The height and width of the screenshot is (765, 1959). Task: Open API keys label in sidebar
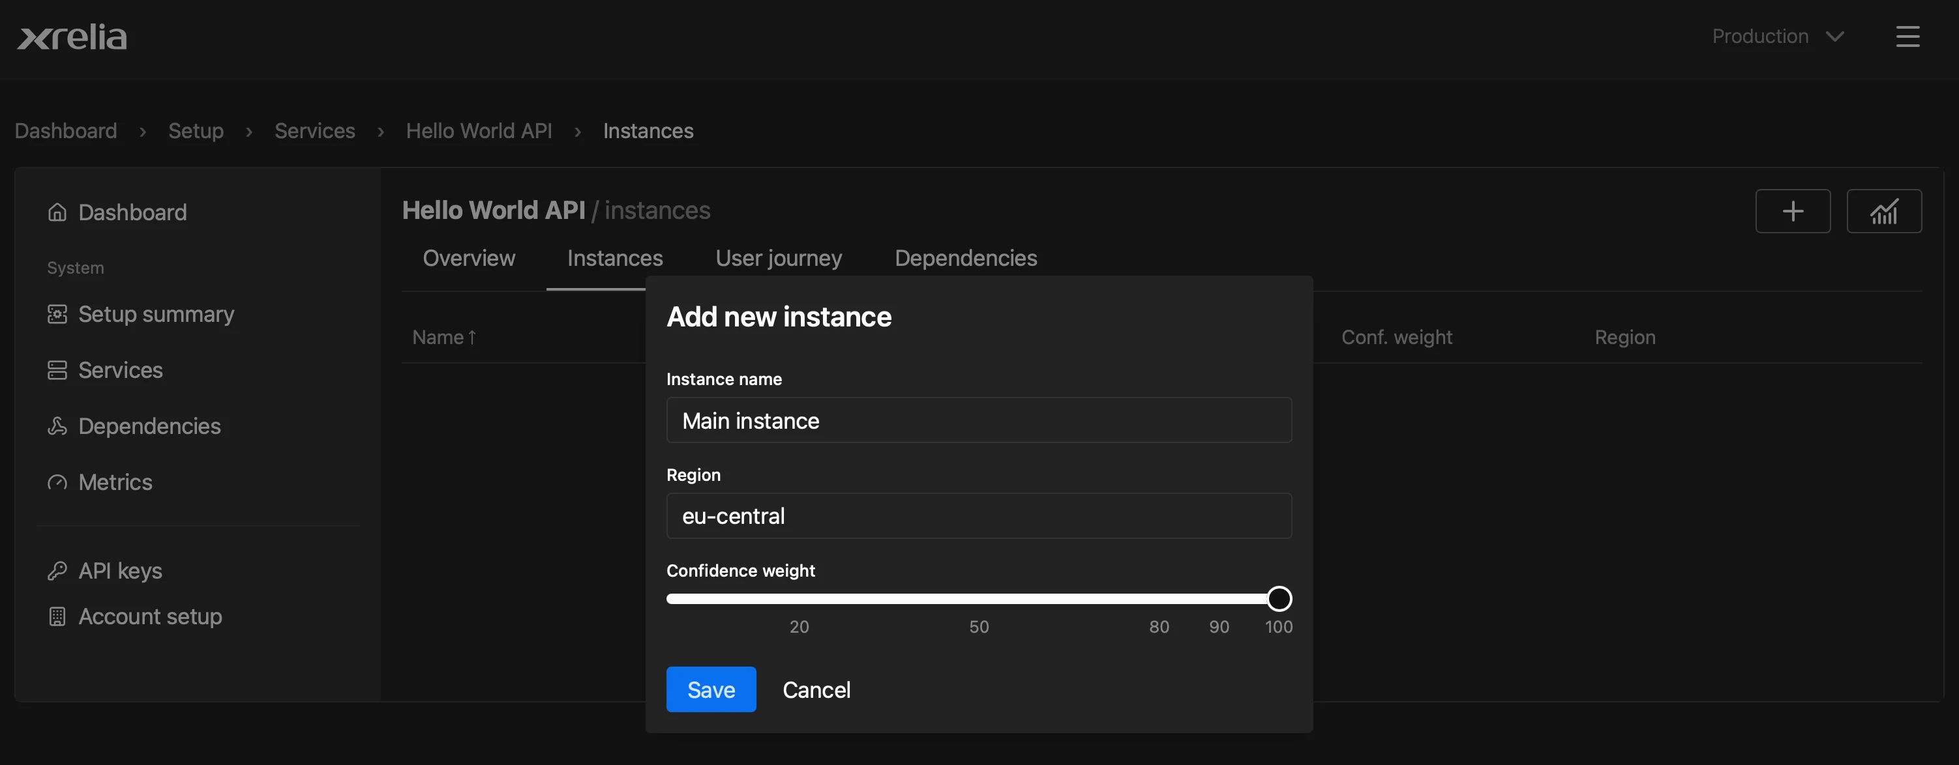[x=120, y=571]
